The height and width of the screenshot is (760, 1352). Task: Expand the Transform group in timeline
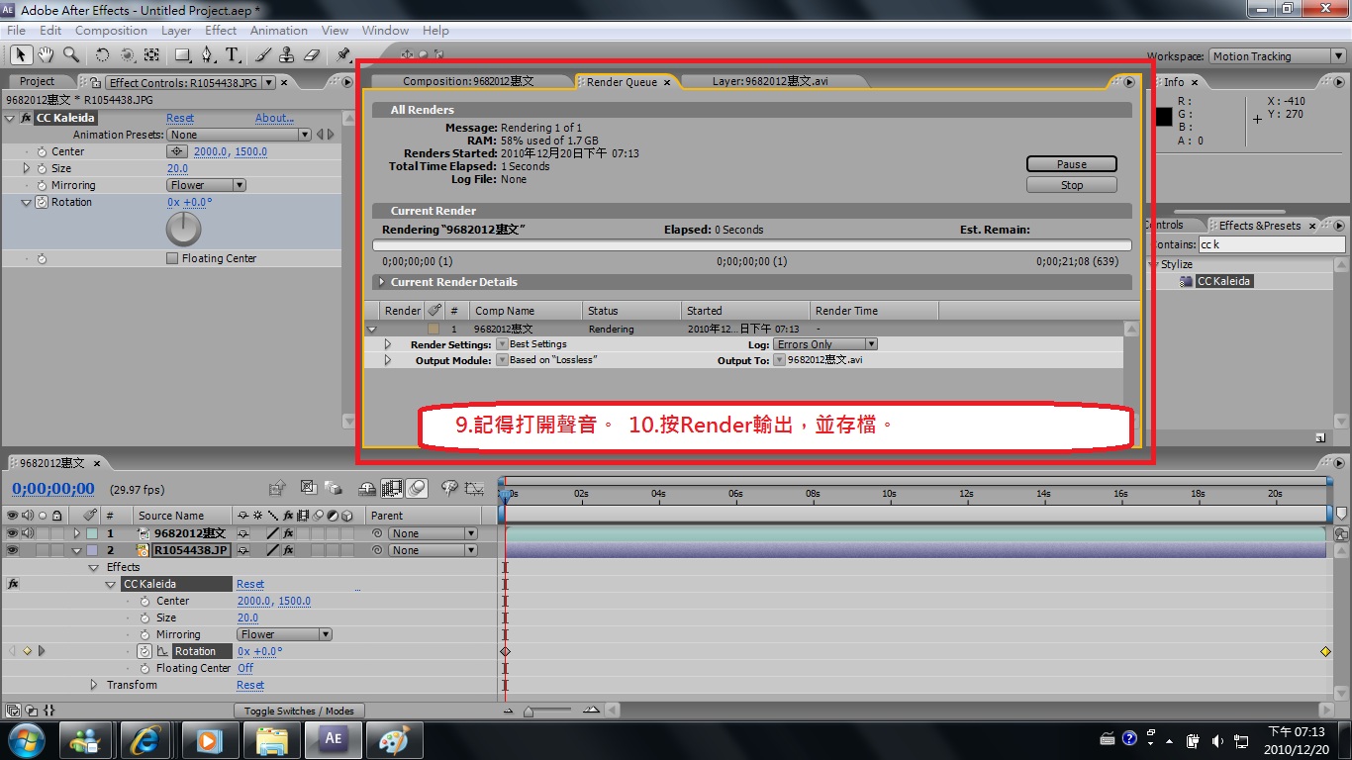pos(94,685)
